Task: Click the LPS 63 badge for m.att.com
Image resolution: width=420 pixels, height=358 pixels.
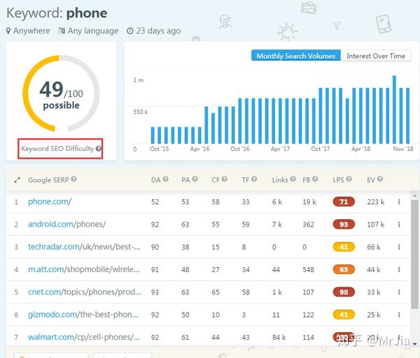Action: click(x=344, y=269)
